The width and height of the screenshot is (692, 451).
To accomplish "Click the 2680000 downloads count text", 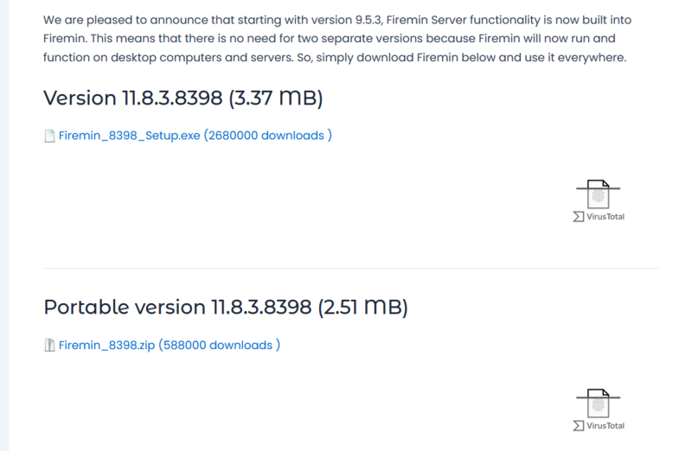I will pos(268,136).
